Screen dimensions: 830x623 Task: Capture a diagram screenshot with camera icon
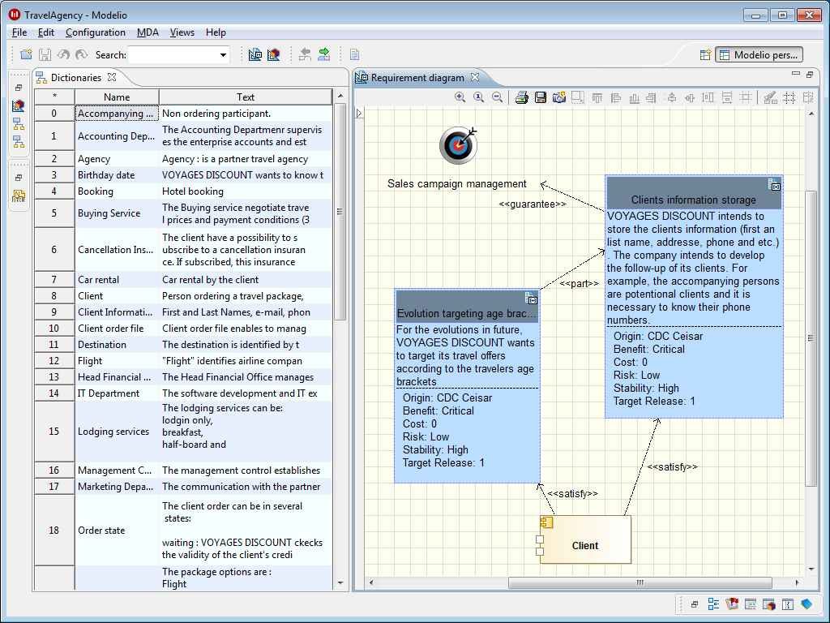558,97
